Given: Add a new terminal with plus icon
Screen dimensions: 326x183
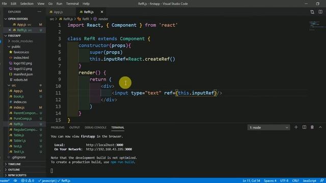Looking at the screenshot, I should pos(296,127).
